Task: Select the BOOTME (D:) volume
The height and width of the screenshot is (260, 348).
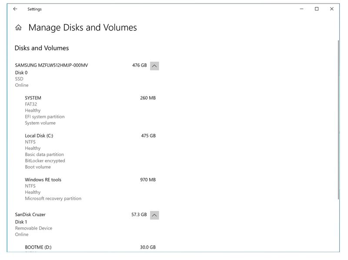Action: 38,247
